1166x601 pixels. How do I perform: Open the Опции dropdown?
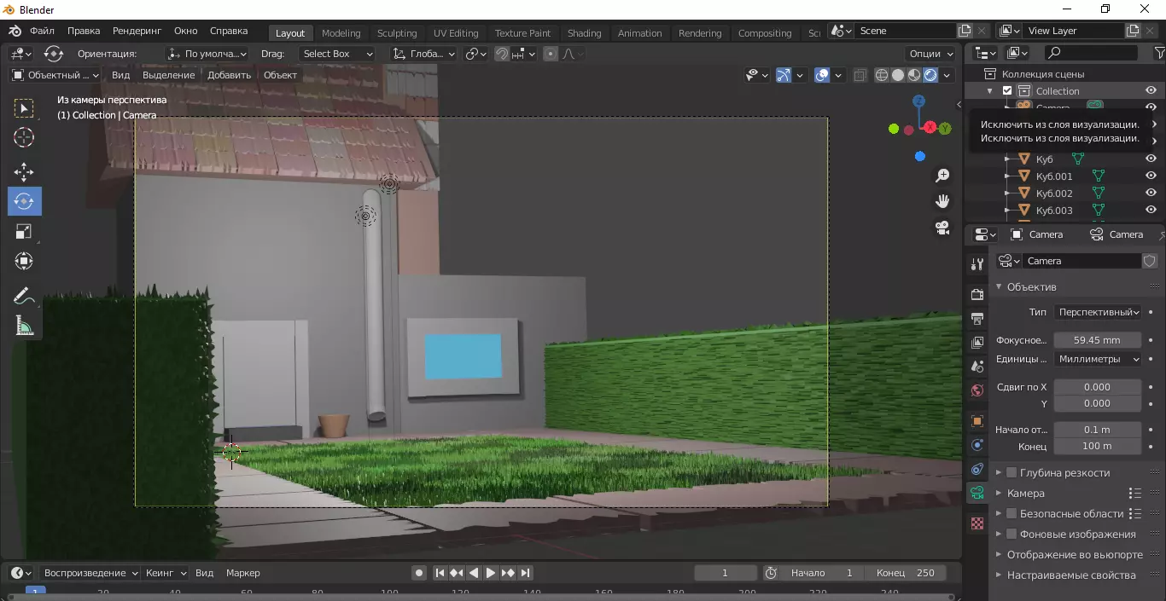(x=931, y=54)
